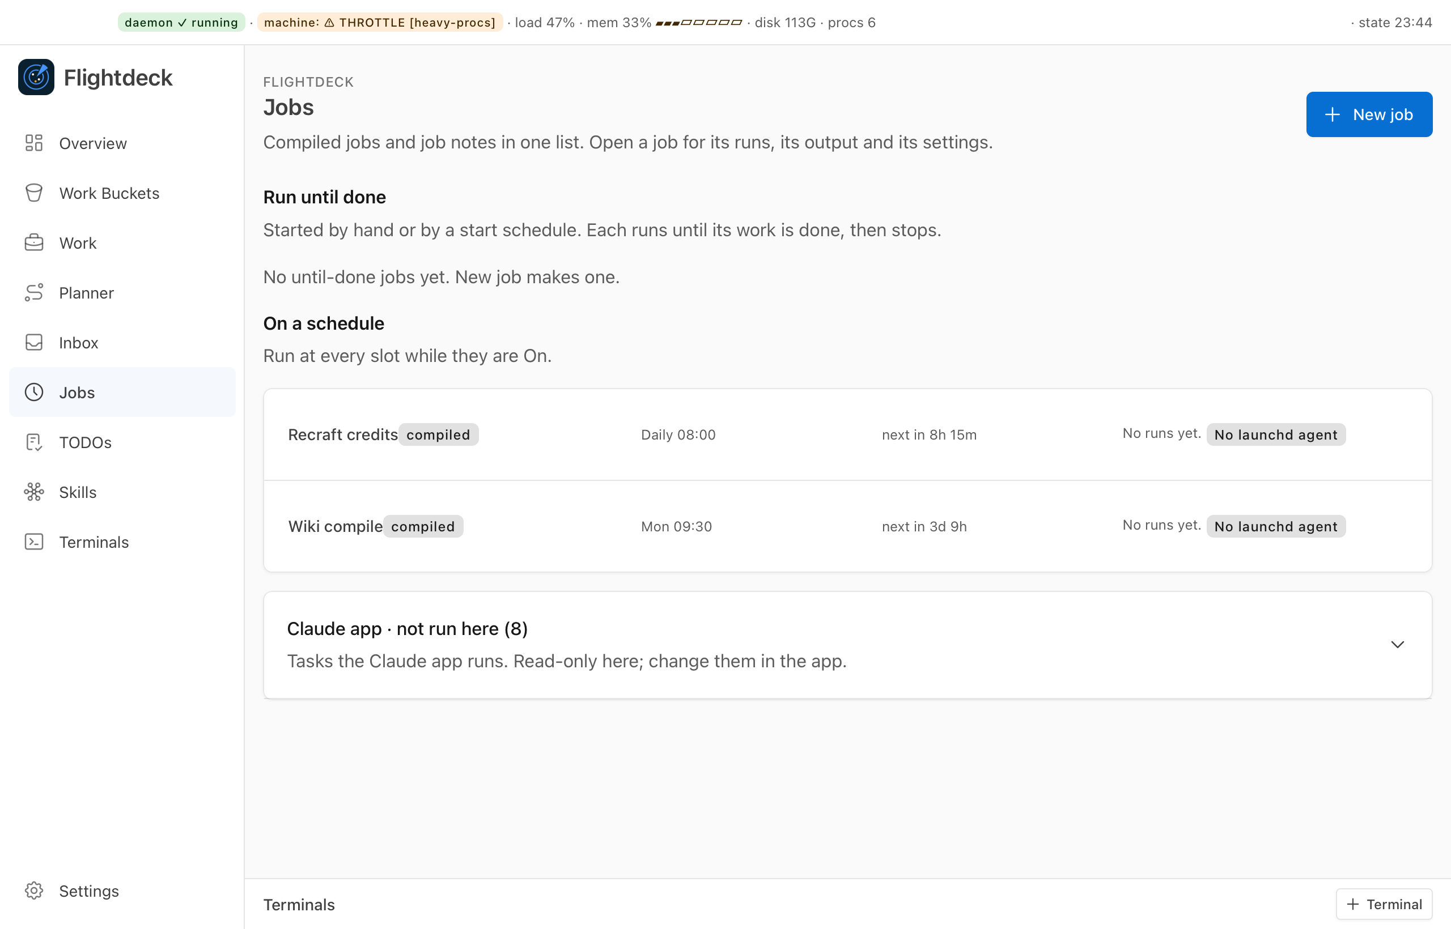Click the disk 113G status entry
Image resolution: width=1451 pixels, height=929 pixels.
click(785, 23)
